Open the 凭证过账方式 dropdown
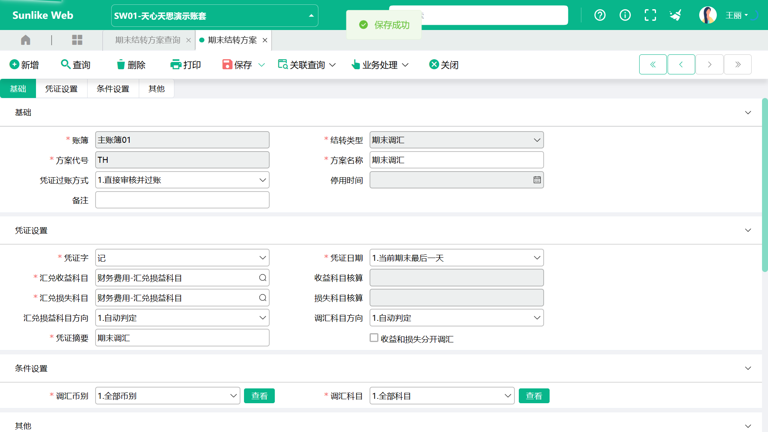The image size is (768, 432). click(x=262, y=180)
